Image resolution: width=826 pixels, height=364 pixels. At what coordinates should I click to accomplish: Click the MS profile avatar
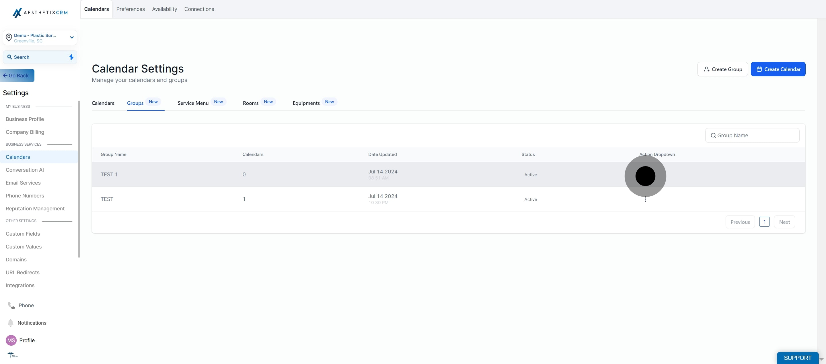[x=11, y=340]
